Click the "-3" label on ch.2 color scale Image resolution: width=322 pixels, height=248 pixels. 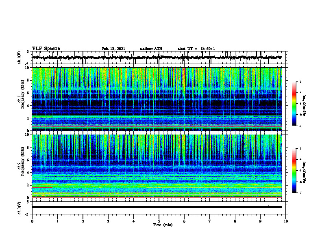[300, 149]
